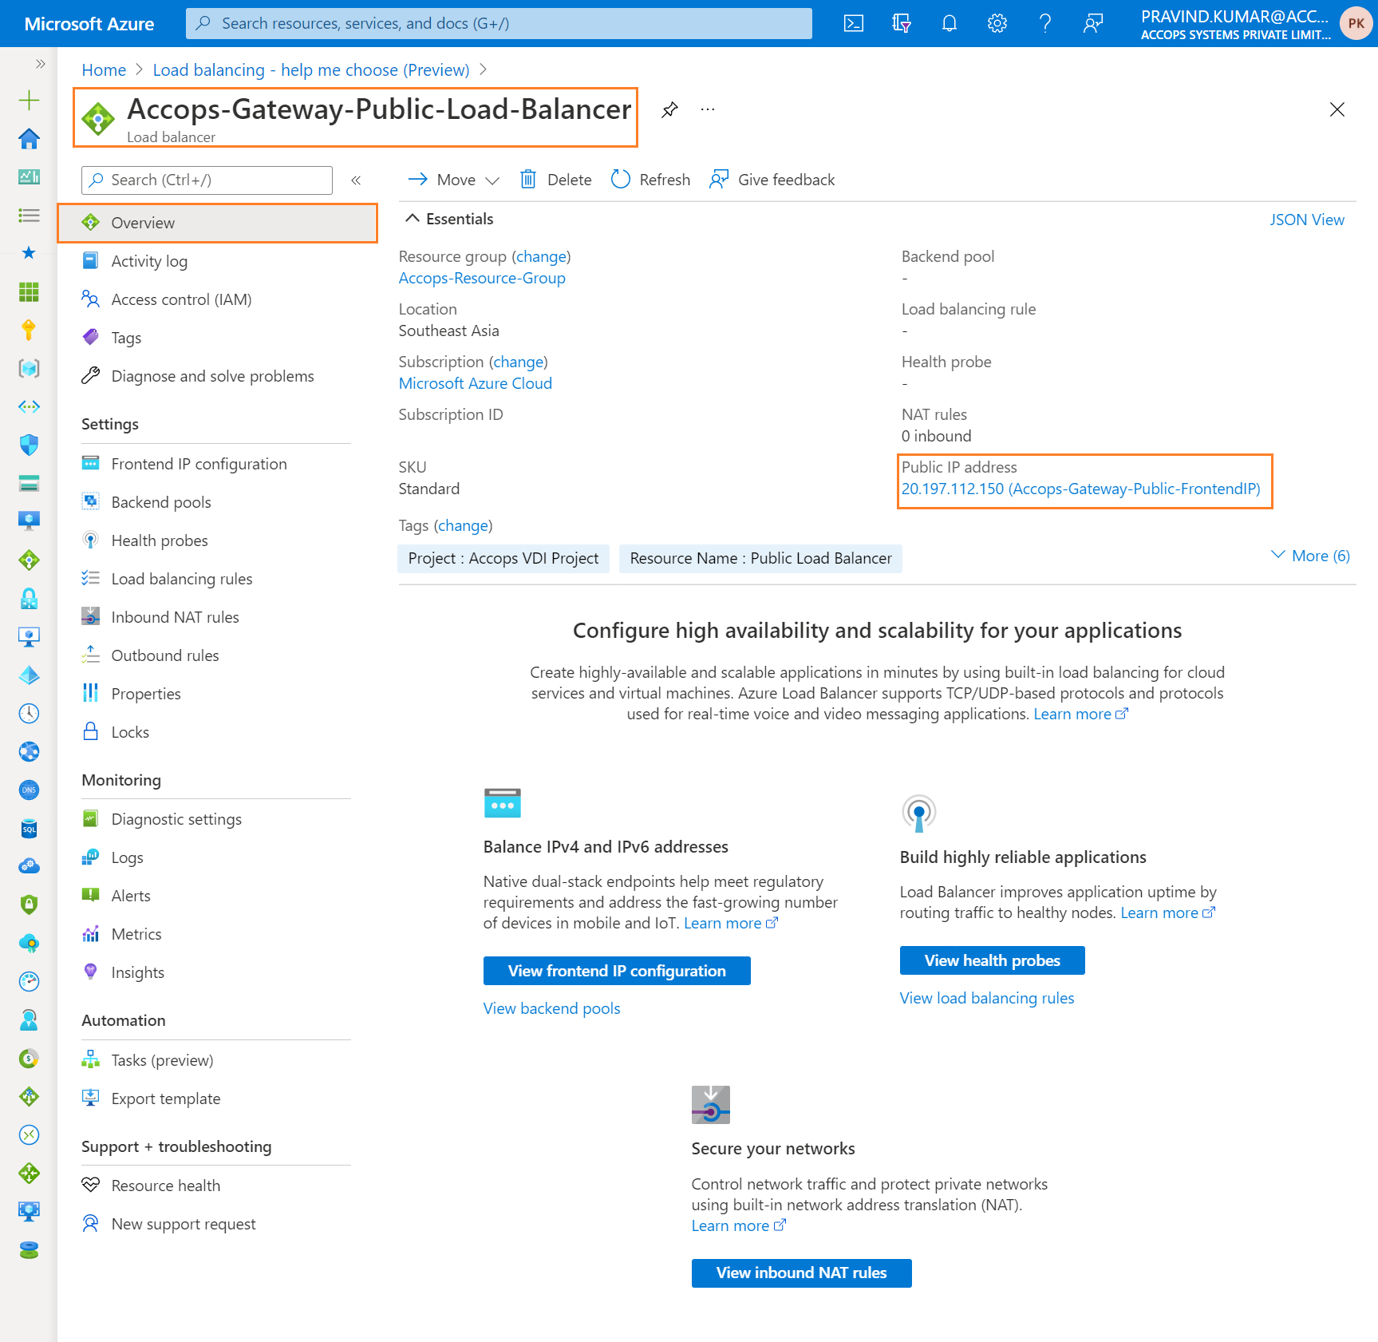
Task: Click the View frontend IP configuration button
Action: [617, 971]
